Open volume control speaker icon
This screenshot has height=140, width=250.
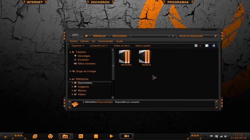[226, 136]
